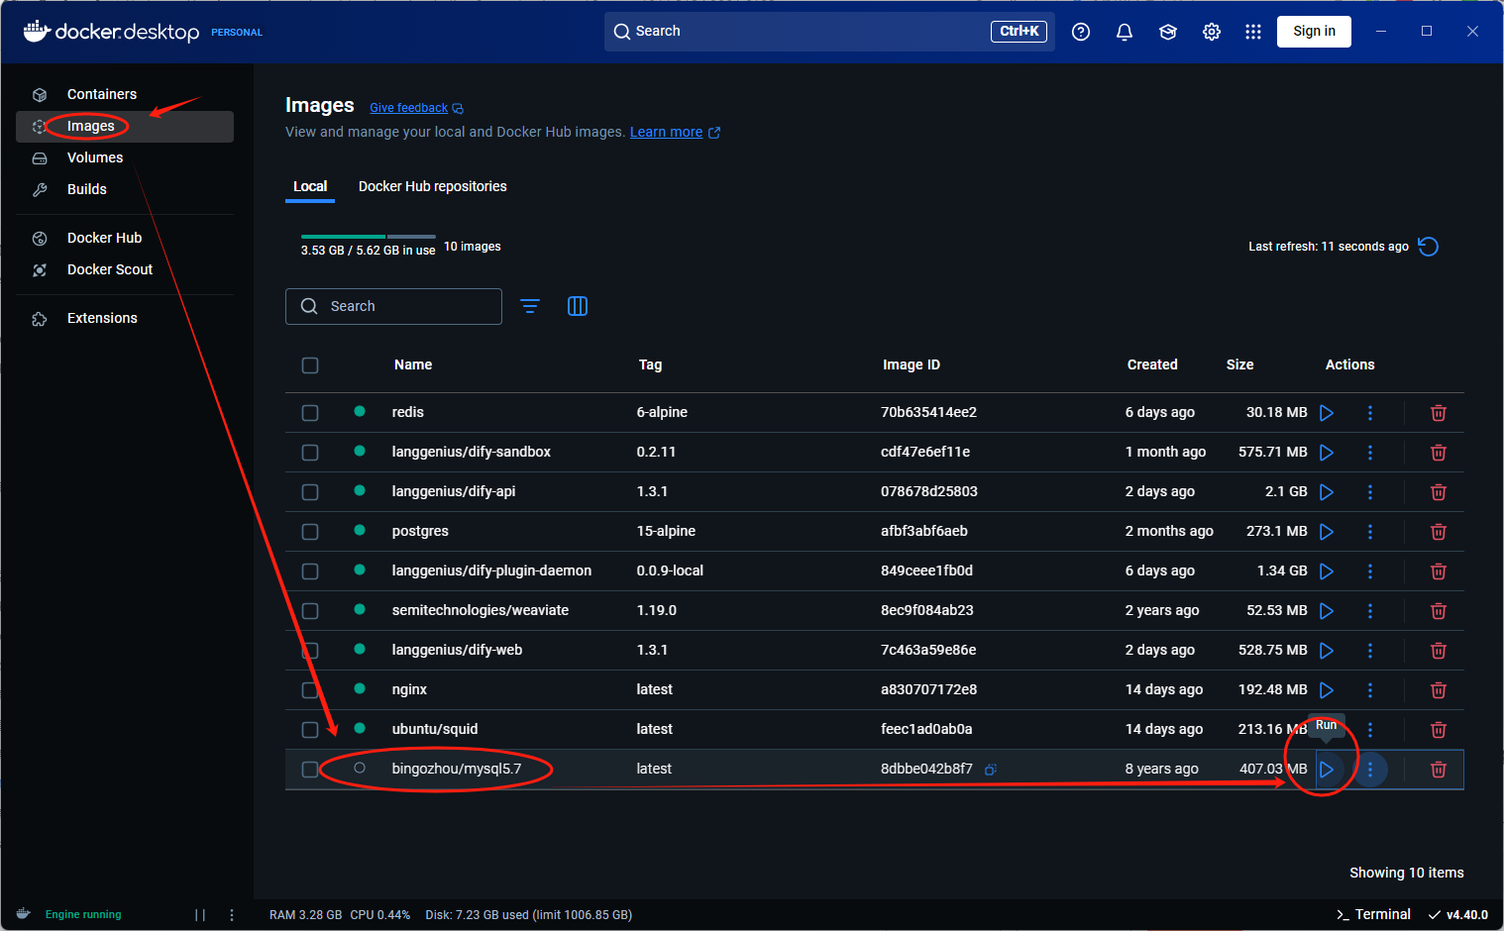Screen dimensions: 1504x931
Task: Check the semitechnologies/weaviate row checkbox
Action: [x=310, y=611]
